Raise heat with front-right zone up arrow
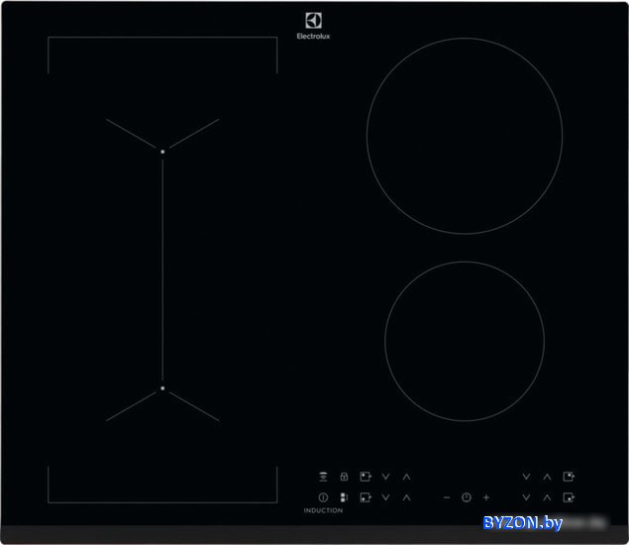Viewport: 629px width, 545px height. [x=547, y=497]
